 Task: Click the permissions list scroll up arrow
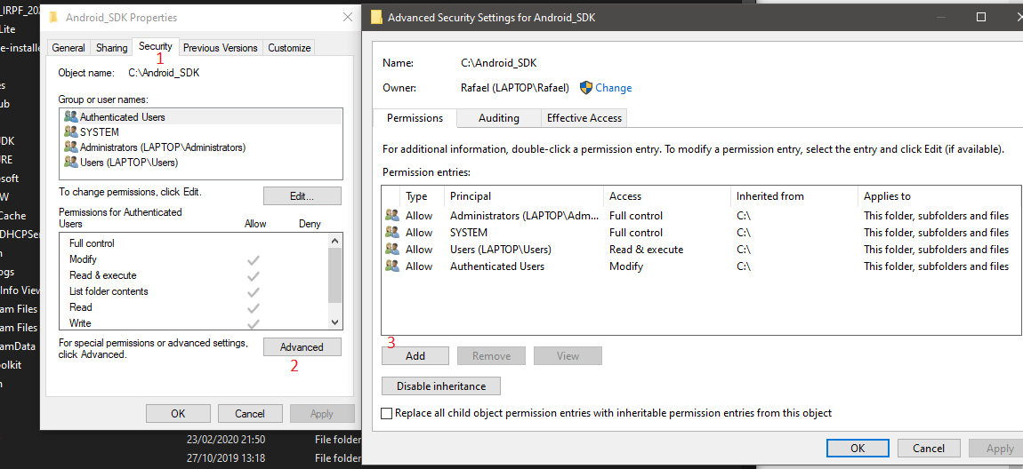(334, 241)
